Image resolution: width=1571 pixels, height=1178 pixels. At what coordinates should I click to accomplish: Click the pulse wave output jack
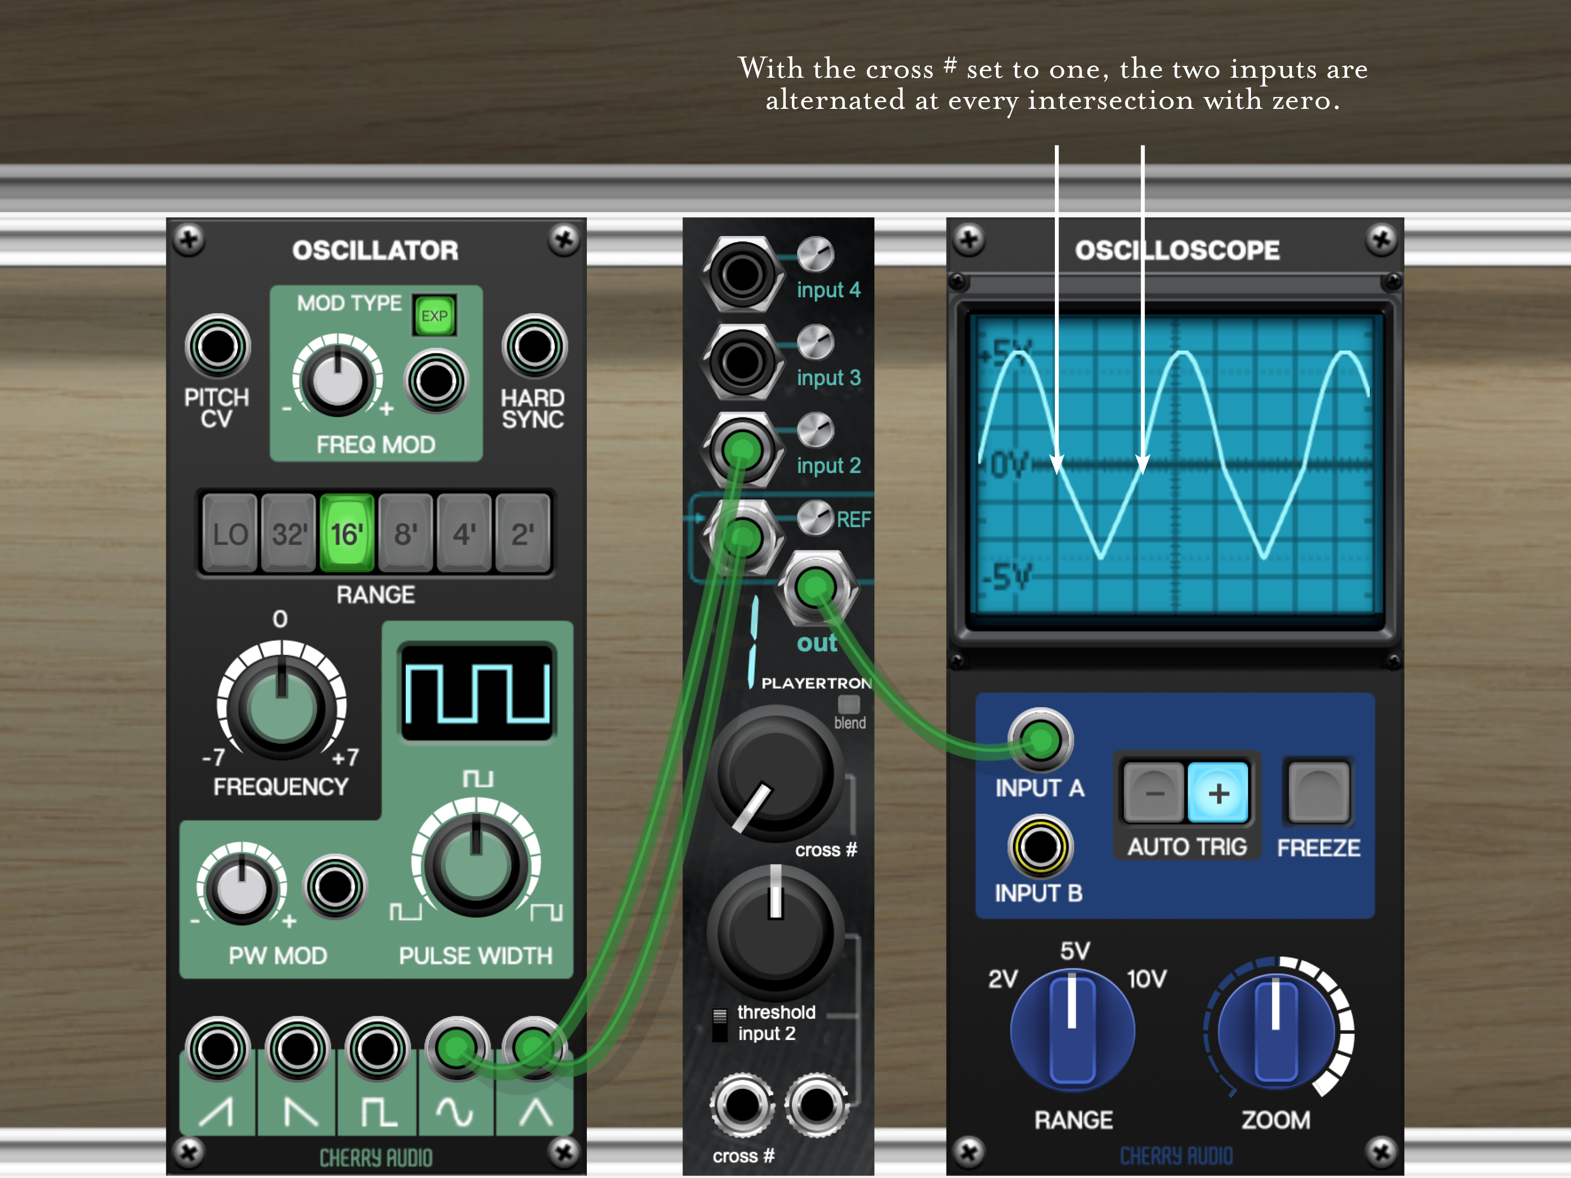pos(377,1049)
